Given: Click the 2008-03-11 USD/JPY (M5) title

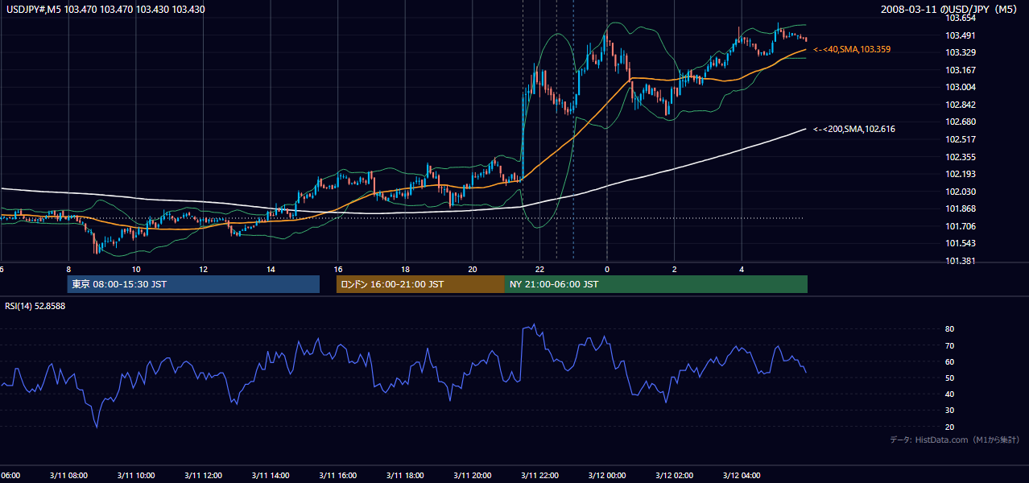Looking at the screenshot, I should tap(950, 10).
